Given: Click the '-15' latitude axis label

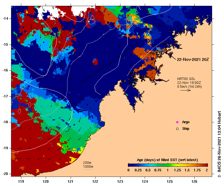Looking at the screenshot, I should click(x=6, y=45).
